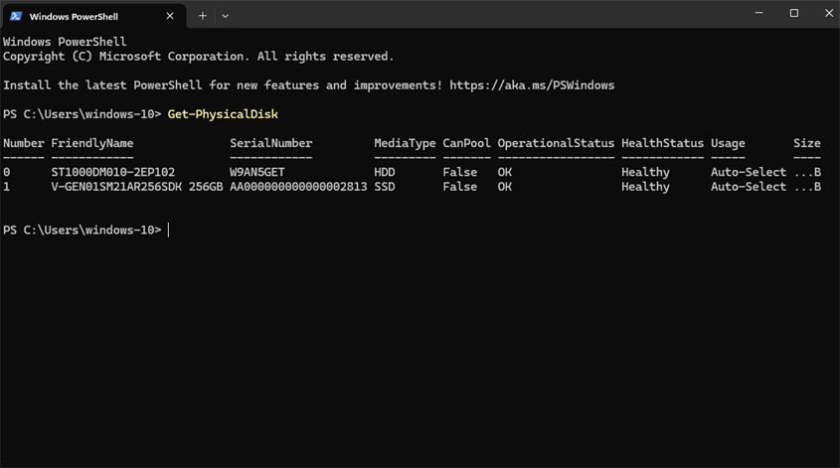
Task: Click the V-GEN01SM21AR256SDK 256GB disk name
Action: pos(137,187)
